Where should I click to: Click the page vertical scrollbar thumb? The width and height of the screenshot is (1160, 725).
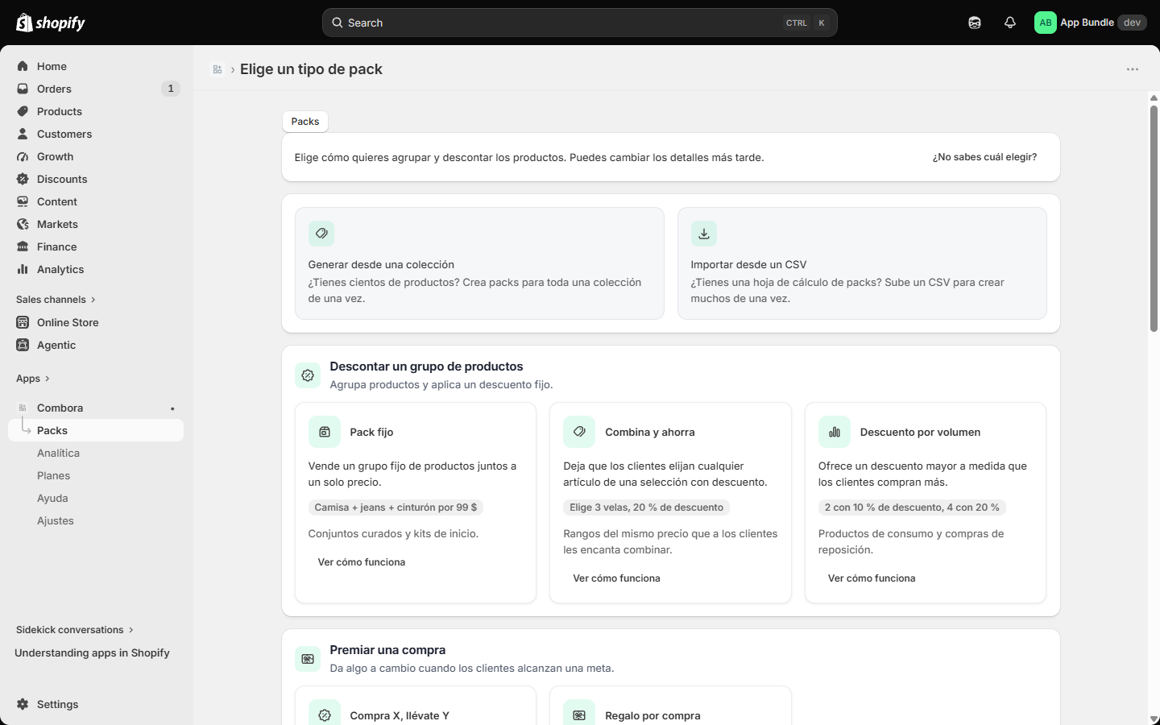(x=1154, y=217)
